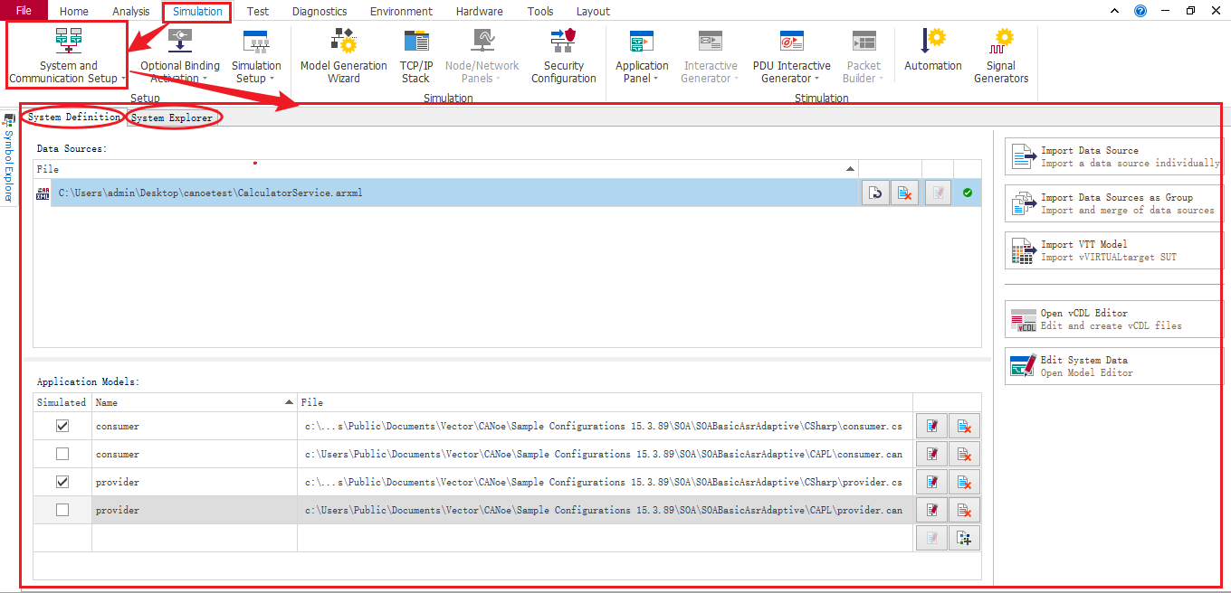Image resolution: width=1231 pixels, height=593 pixels.
Task: Disable Simulated for the CSharp provider model
Action: coord(62,481)
